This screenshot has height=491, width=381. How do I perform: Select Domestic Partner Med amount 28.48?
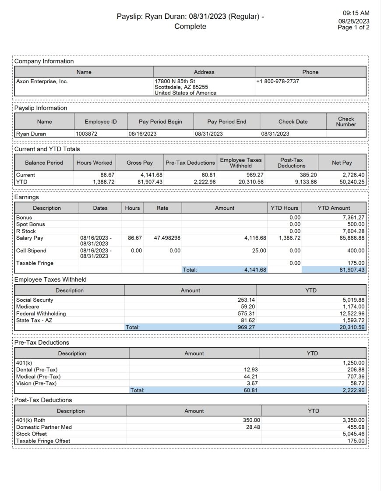point(253,427)
